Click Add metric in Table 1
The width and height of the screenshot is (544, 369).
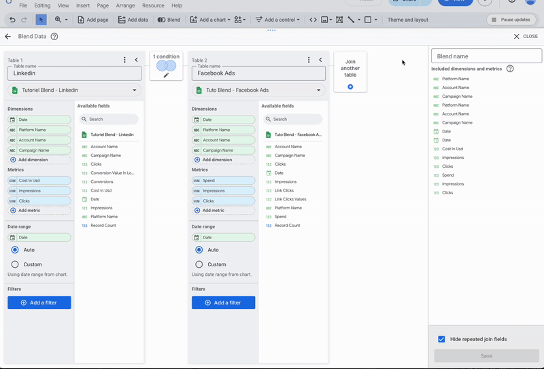39,211
